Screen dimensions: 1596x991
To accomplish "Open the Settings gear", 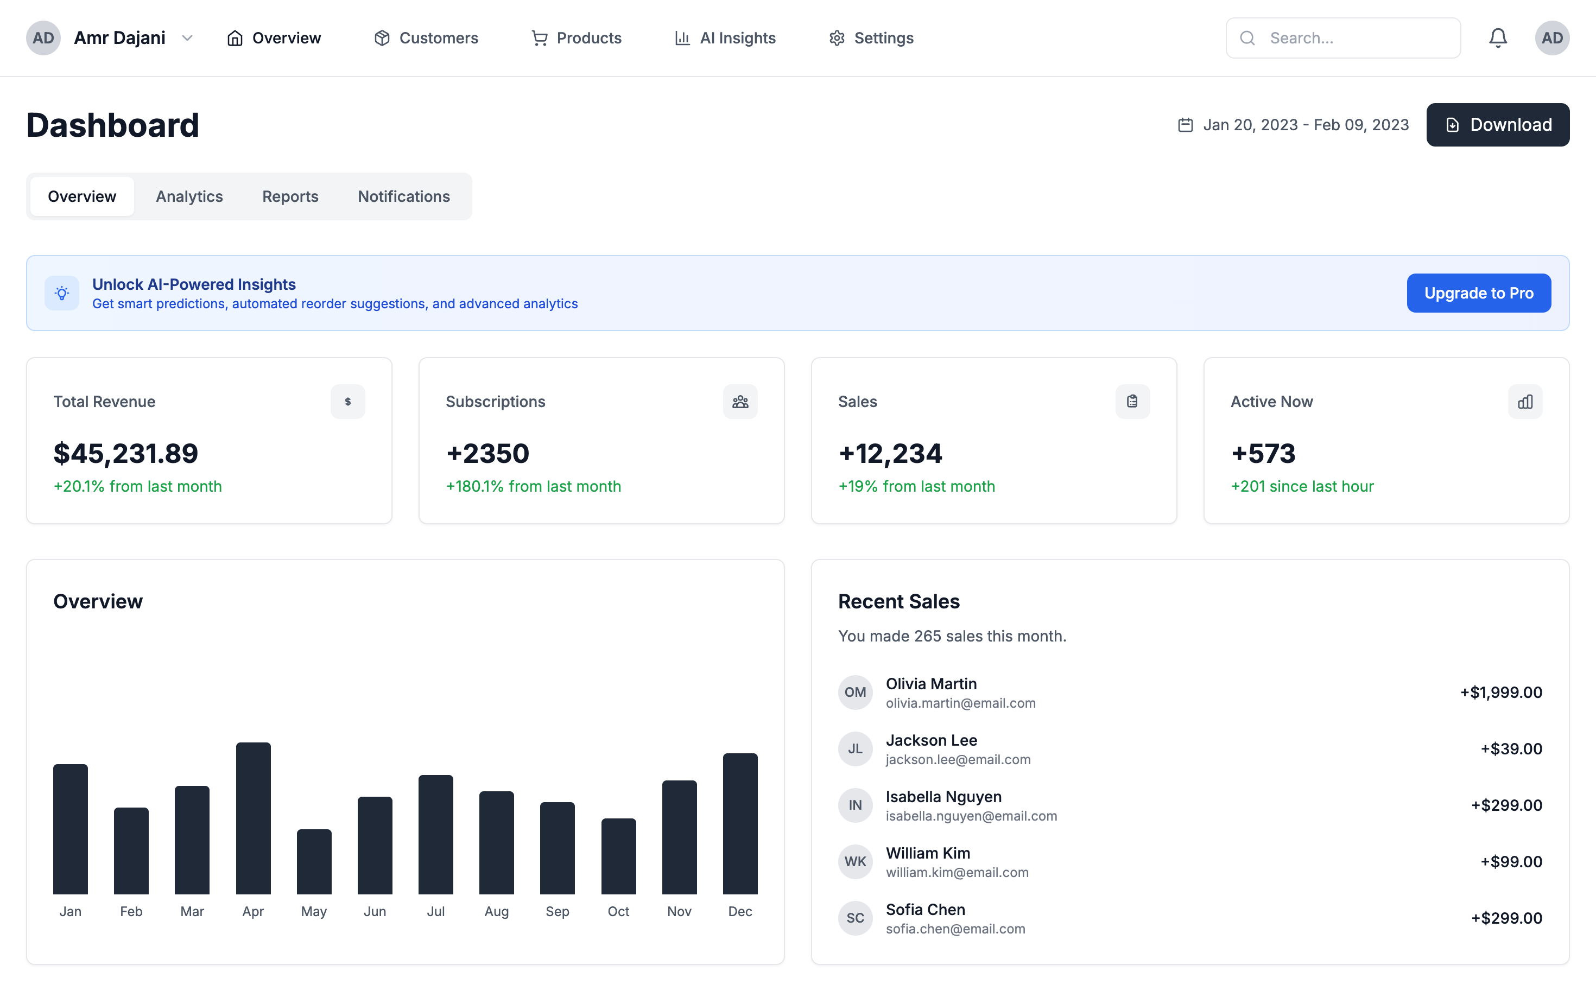I will [x=837, y=38].
